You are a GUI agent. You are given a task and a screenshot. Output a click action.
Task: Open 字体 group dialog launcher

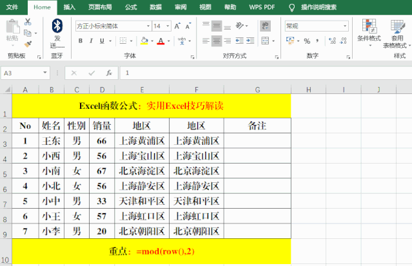coord(192,57)
